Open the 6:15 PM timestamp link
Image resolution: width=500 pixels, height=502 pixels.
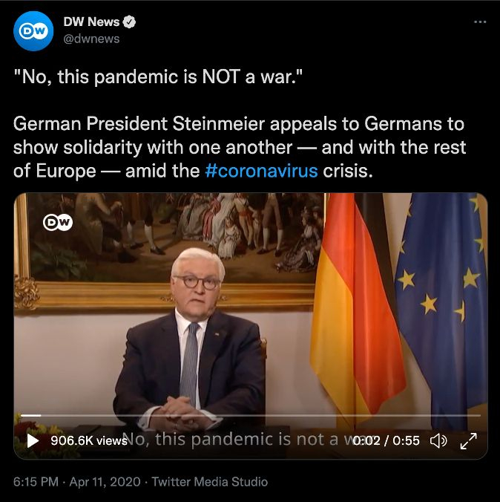click(36, 481)
